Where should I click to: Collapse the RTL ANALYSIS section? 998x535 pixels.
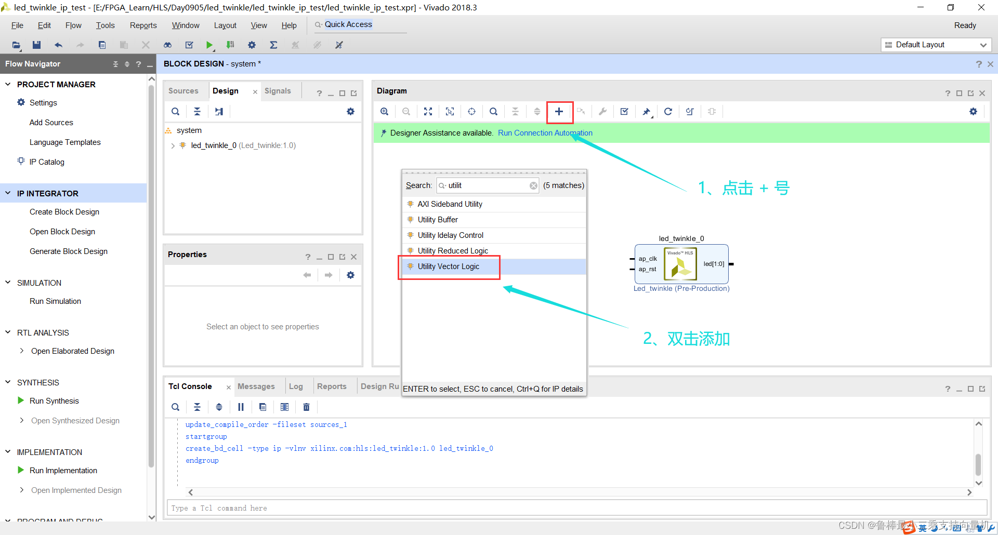(x=8, y=332)
